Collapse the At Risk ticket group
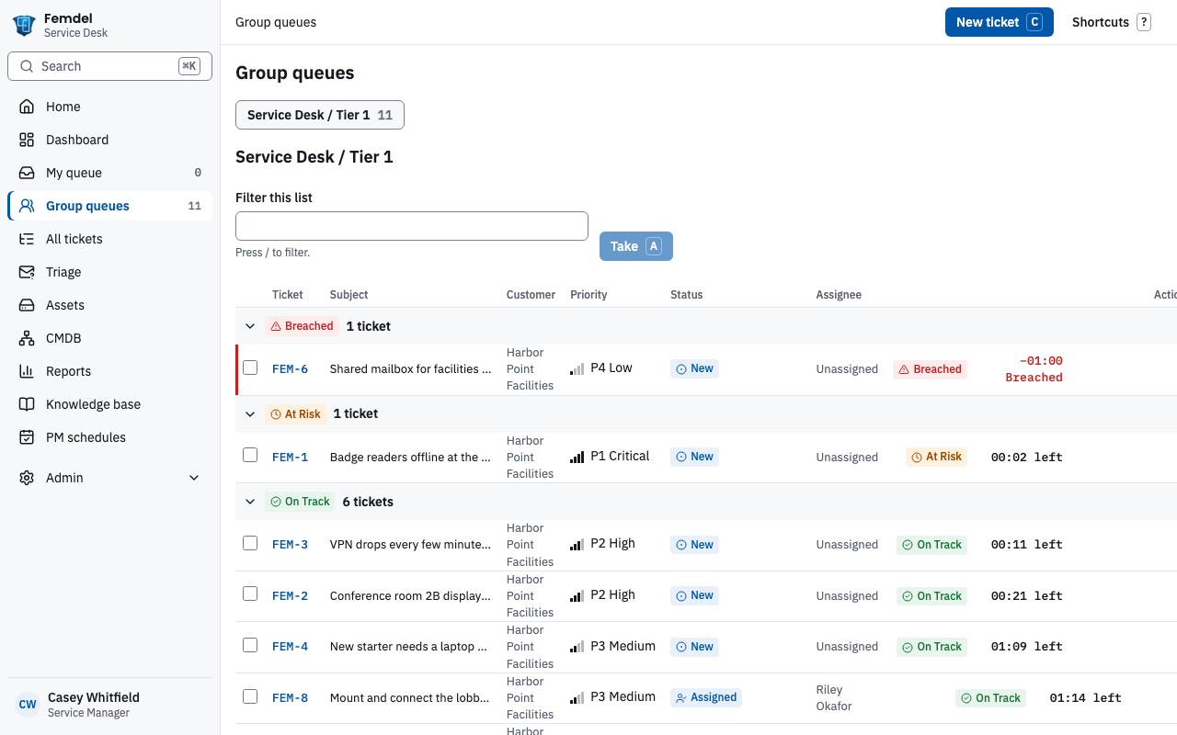This screenshot has width=1177, height=735. coord(249,414)
